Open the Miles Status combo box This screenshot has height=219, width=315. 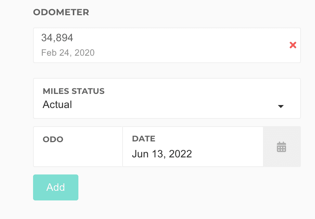[167, 98]
